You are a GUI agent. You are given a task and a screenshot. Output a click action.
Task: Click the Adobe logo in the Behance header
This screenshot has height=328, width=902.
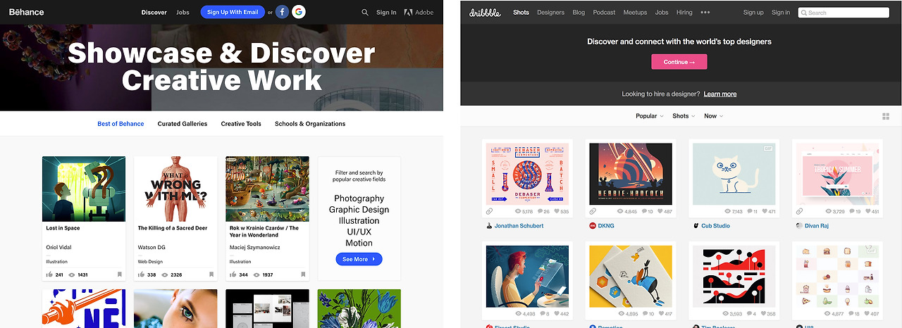coord(419,12)
